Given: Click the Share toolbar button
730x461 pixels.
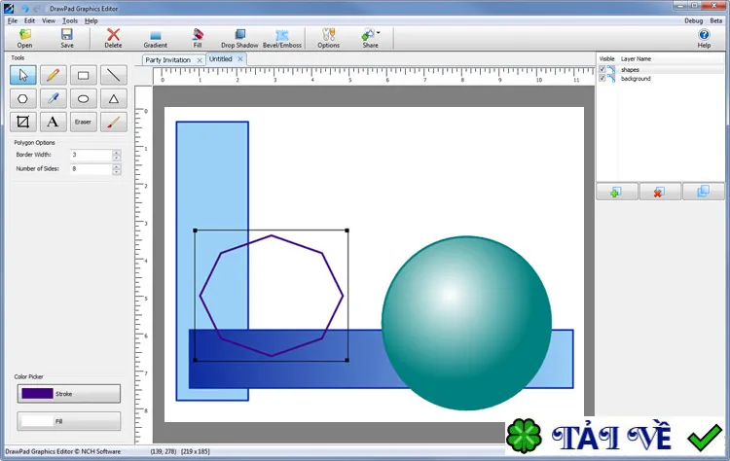Looking at the screenshot, I should (370, 38).
